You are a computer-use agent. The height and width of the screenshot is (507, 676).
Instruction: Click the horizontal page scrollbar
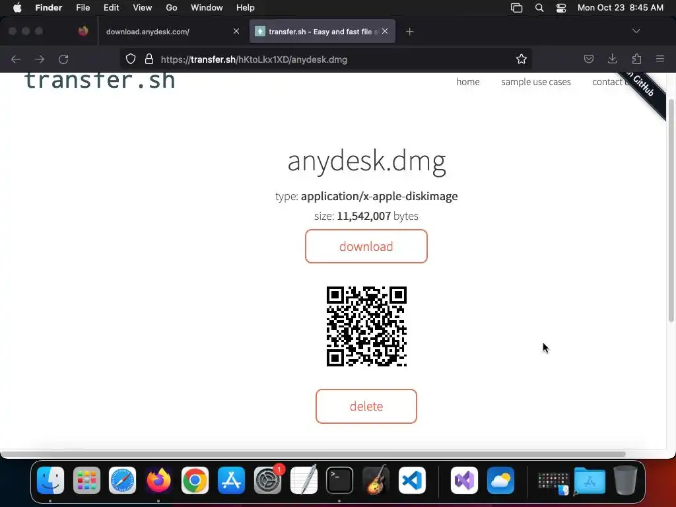pyautogui.click(x=313, y=454)
